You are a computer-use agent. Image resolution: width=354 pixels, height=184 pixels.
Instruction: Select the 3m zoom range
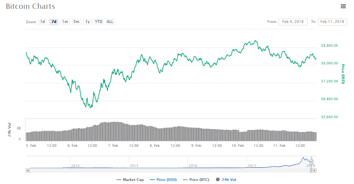pos(76,22)
